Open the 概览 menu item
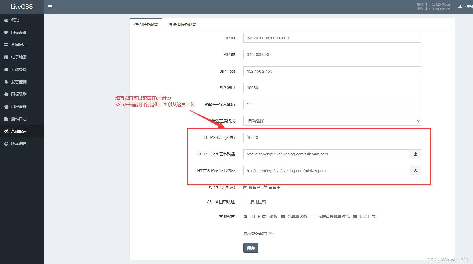Image resolution: width=473 pixels, height=264 pixels. 22,20
